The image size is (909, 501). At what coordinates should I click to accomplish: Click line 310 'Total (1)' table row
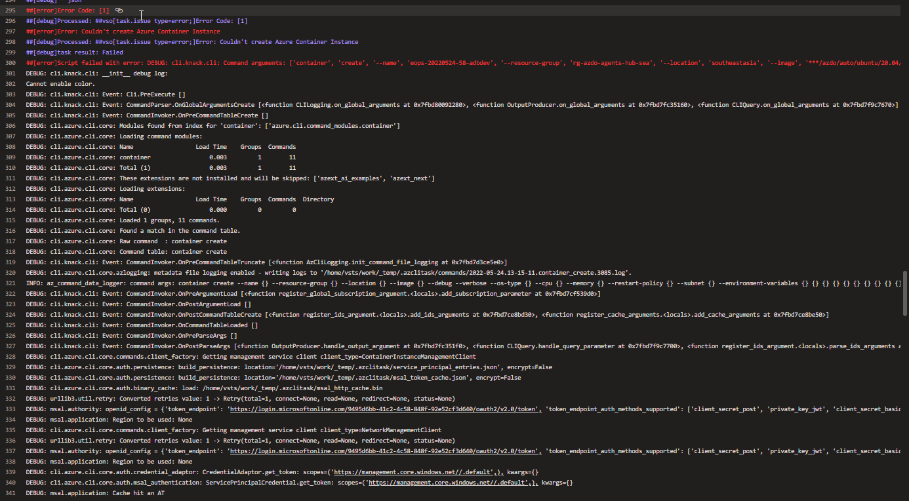(161, 168)
